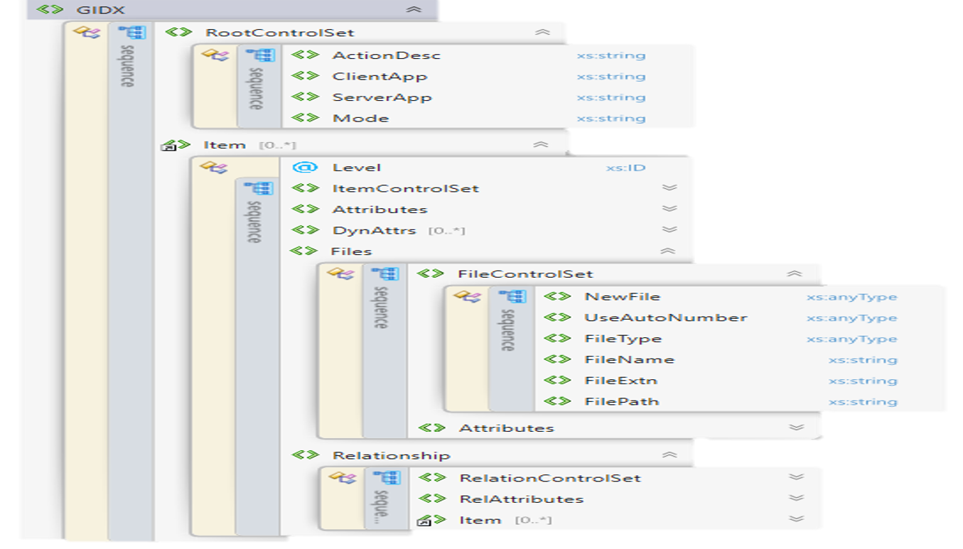The width and height of the screenshot is (963, 549).
Task: Click the sequence compositor icon inside RootControlSet
Action: [x=255, y=55]
